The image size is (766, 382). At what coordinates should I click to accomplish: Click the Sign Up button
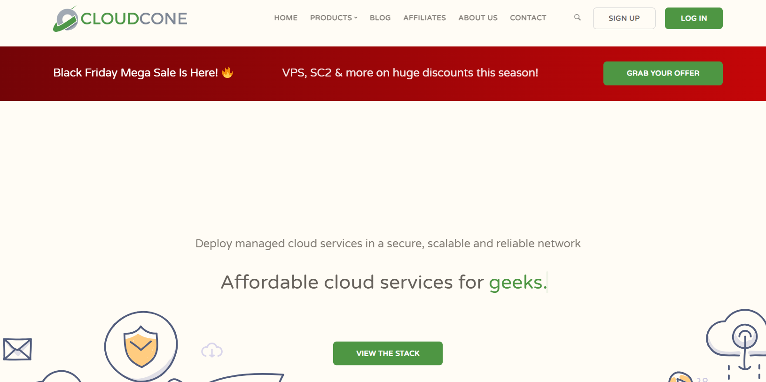click(x=624, y=18)
